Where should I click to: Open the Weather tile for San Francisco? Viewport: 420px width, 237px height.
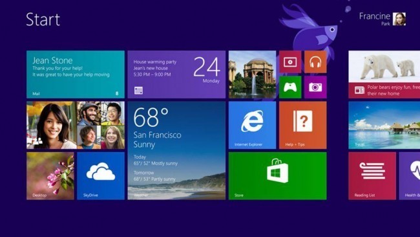point(176,151)
